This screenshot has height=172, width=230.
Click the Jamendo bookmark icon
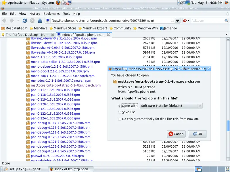(x=162, y=28)
